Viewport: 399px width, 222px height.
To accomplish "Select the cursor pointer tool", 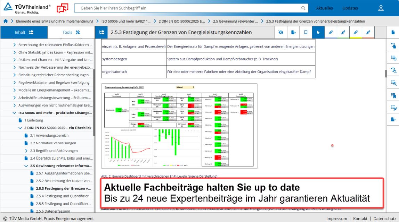I will 318,32.
